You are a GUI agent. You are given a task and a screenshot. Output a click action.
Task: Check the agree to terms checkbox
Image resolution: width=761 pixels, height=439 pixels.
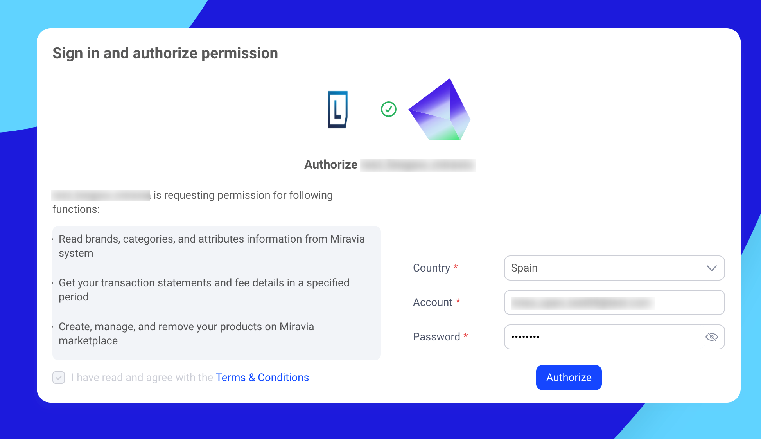59,378
